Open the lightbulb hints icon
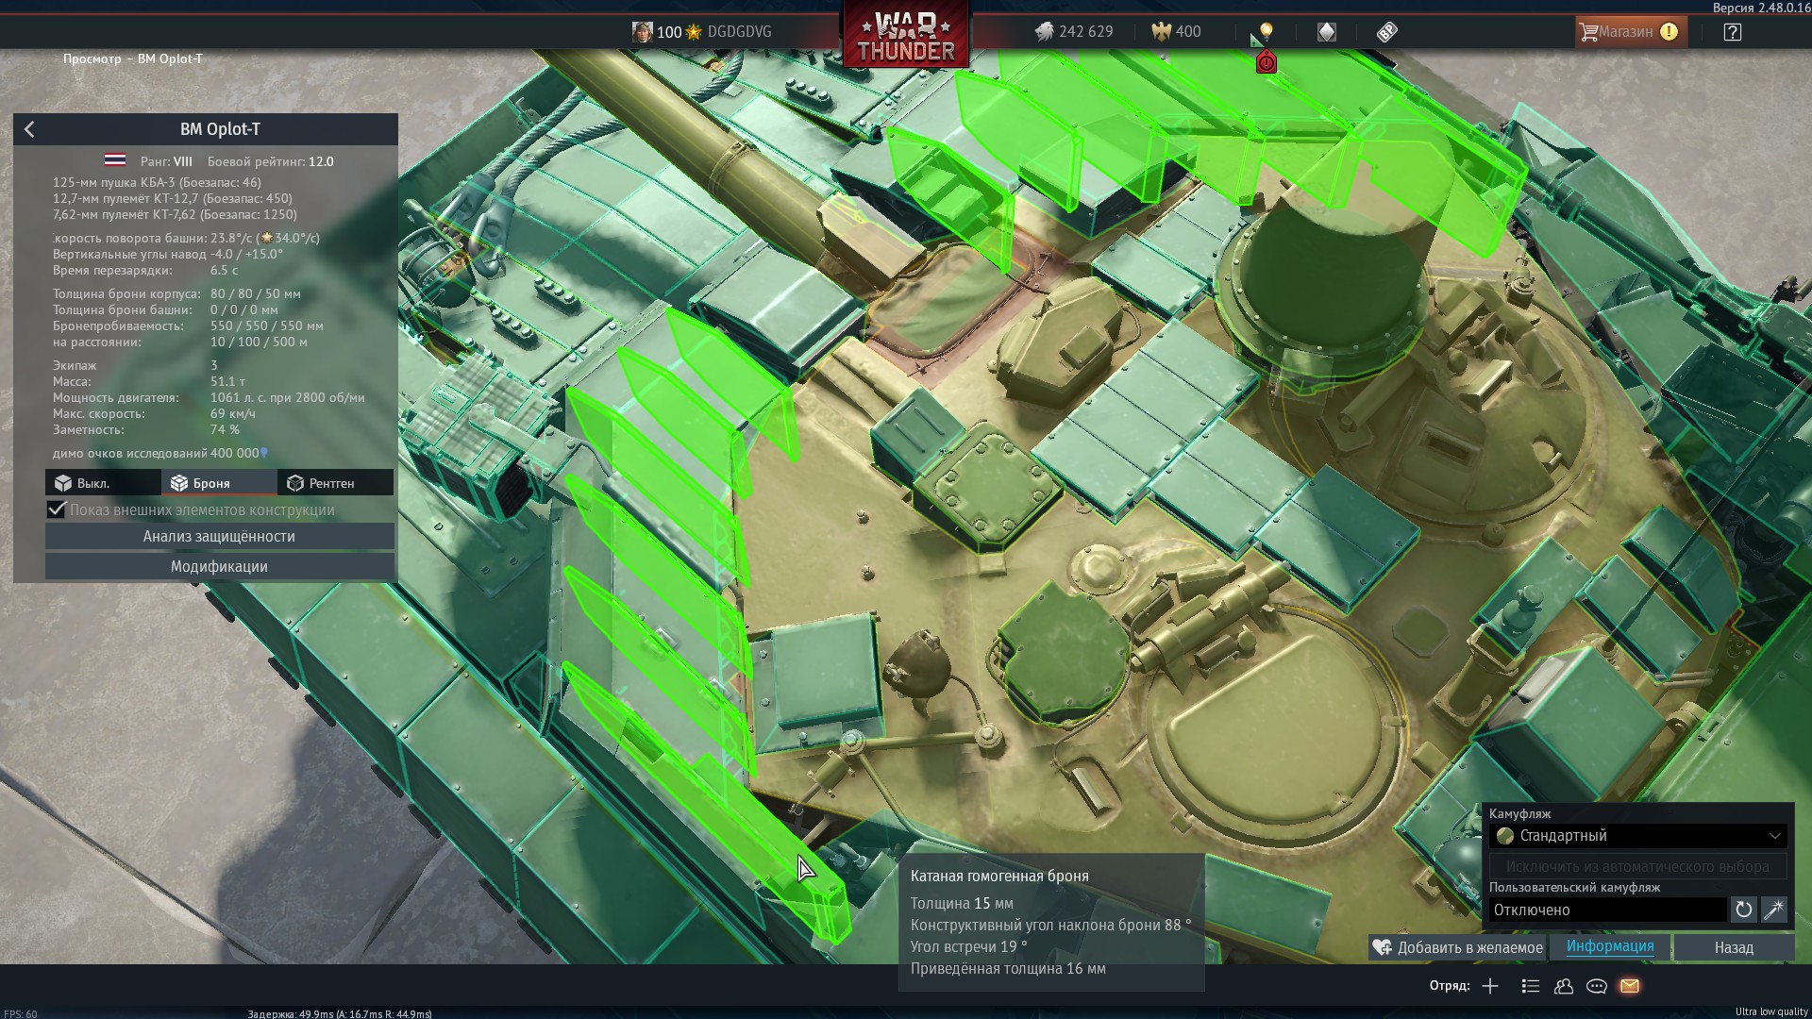1812x1019 pixels. click(x=1267, y=31)
